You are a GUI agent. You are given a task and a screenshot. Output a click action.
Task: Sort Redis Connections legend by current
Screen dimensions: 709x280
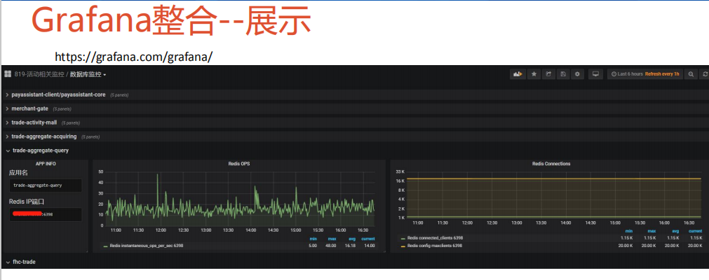696,231
